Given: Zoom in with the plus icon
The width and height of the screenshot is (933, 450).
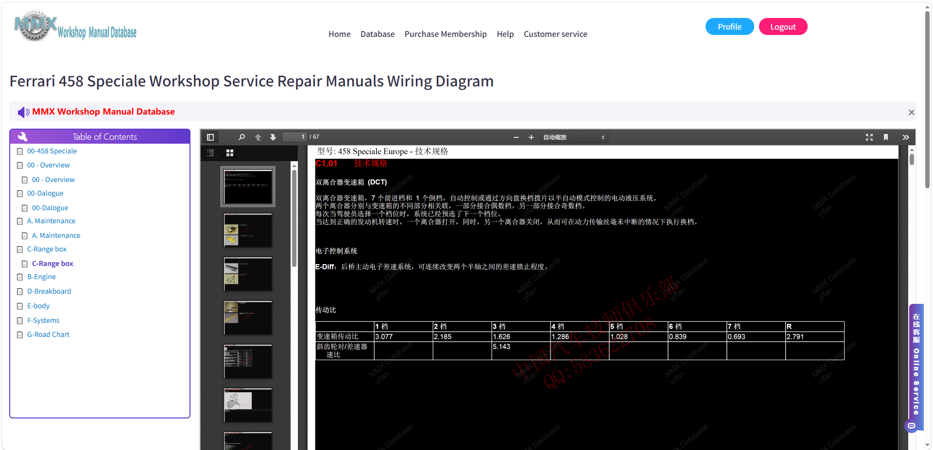Looking at the screenshot, I should click(x=531, y=137).
